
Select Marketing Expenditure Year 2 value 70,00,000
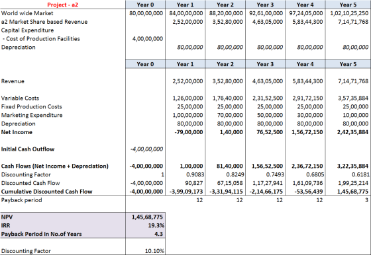(230, 115)
